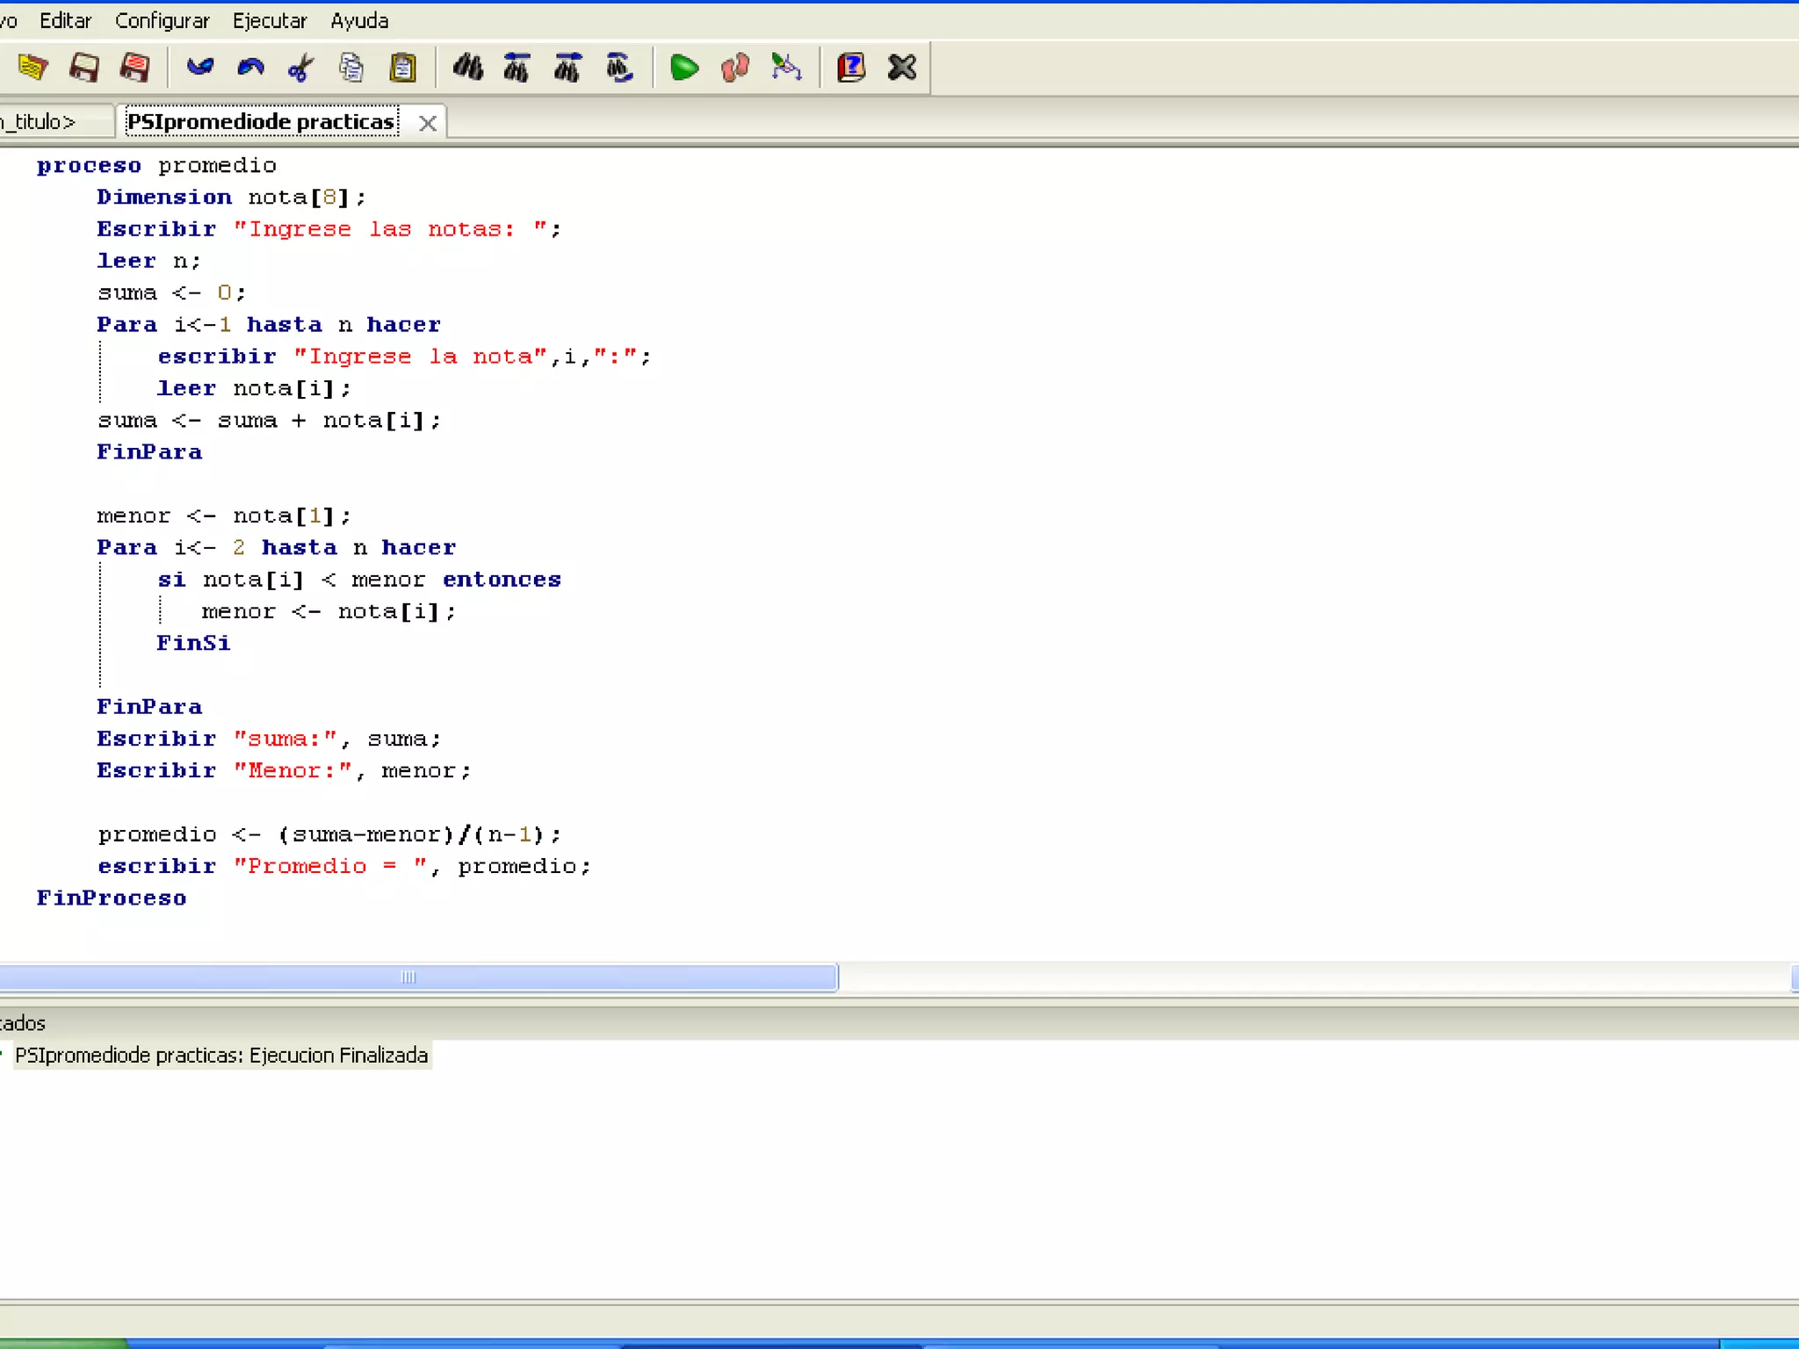This screenshot has height=1349, width=1799.
Task: Open Find with the binoculars icon
Action: tap(467, 68)
